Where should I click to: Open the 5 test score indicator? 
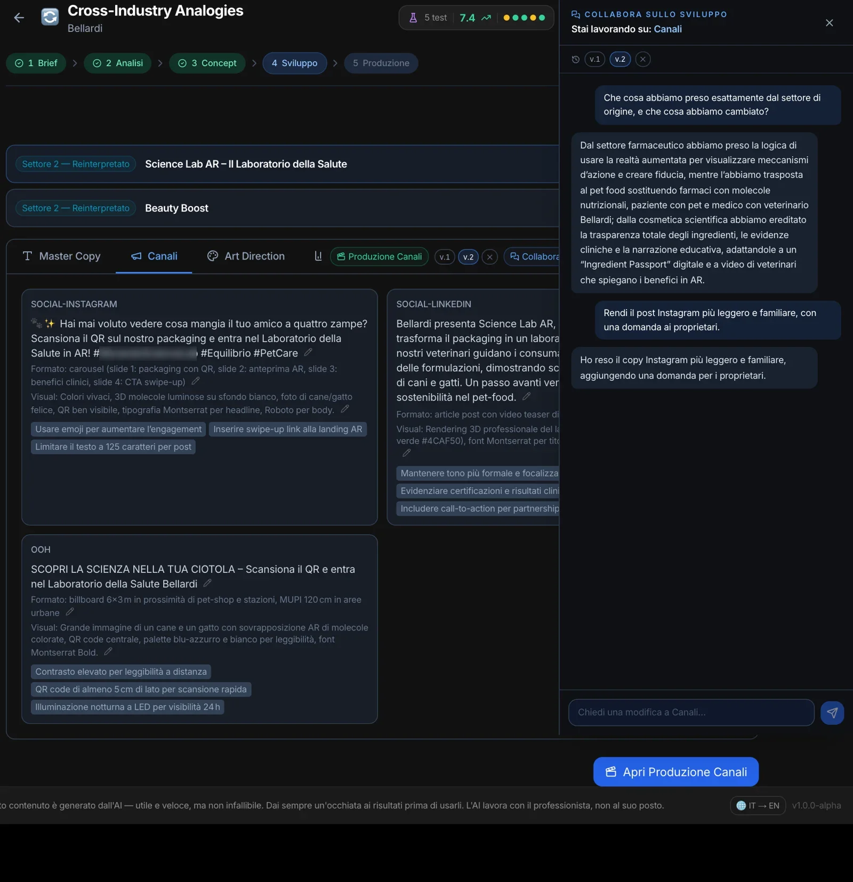coord(476,18)
